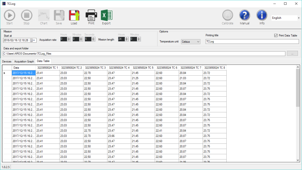Viewport: 302px width, 170px height.
Task: Open the Calibrate gauge icon
Action: pos(228,15)
